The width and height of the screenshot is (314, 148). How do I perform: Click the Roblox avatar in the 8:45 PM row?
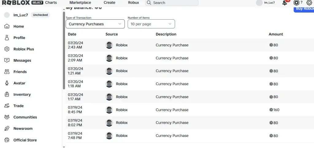coord(109,110)
